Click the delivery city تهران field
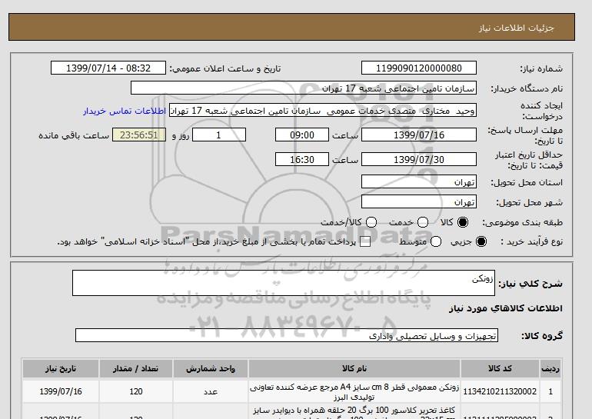 [419, 201]
